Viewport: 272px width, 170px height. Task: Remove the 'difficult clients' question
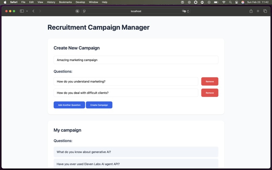(x=210, y=93)
